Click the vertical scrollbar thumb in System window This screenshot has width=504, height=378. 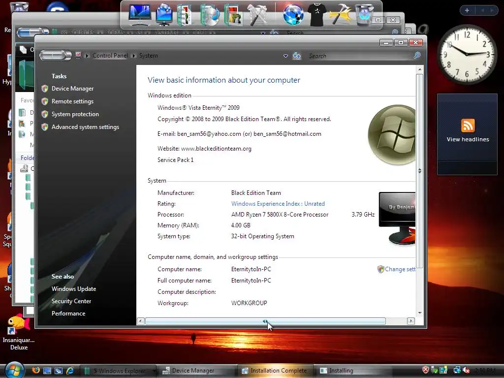(x=419, y=171)
